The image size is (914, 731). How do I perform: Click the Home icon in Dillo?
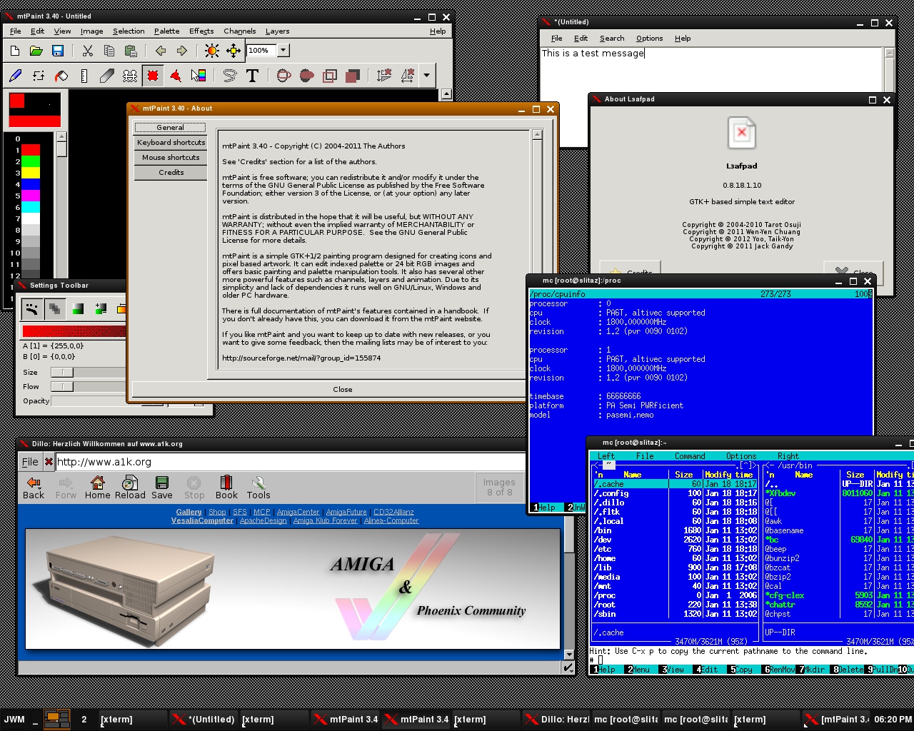pos(98,488)
